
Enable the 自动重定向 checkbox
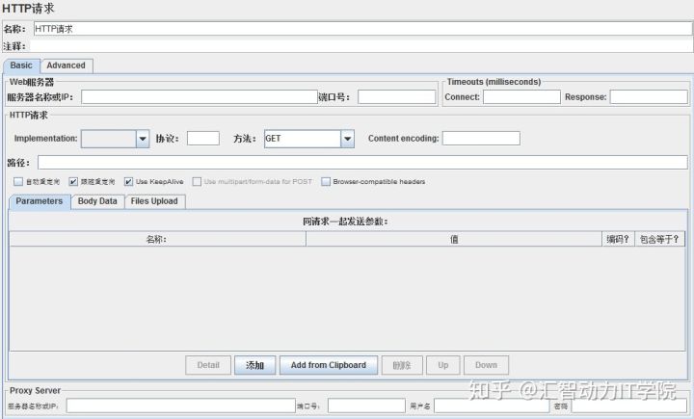18,181
